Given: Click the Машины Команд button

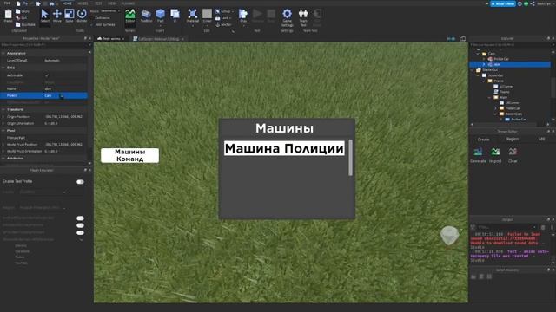Looking at the screenshot, I should 129,155.
